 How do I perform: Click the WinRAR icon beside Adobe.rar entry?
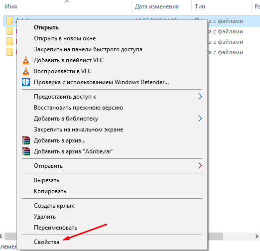click(26, 151)
